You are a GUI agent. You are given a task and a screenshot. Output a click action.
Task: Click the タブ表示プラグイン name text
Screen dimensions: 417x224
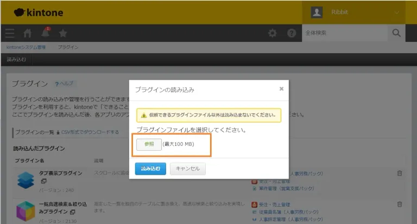(61, 173)
